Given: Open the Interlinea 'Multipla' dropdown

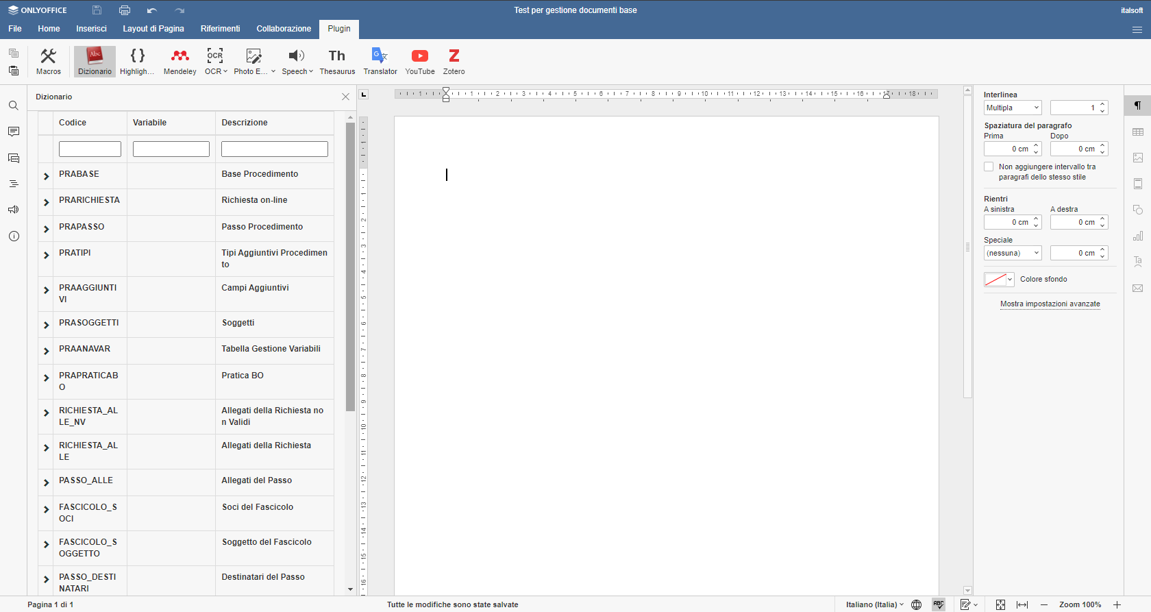Looking at the screenshot, I should point(1013,108).
